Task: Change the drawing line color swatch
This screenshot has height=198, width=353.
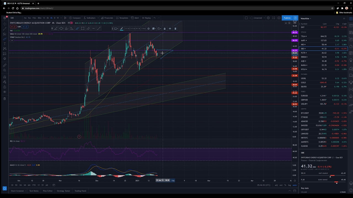Action: point(122,29)
